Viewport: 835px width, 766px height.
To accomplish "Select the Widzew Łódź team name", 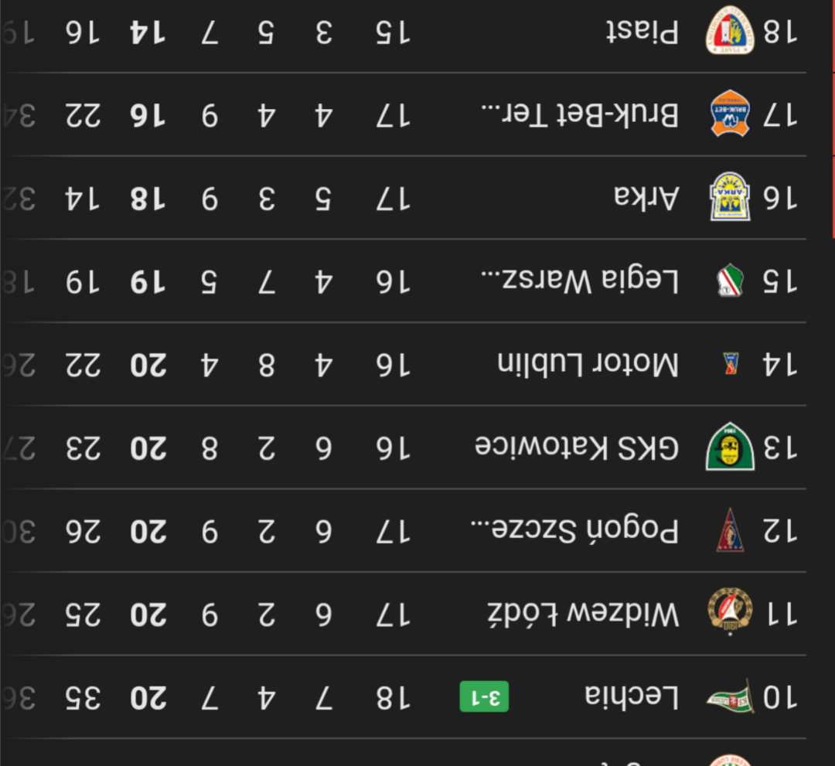I will click(x=583, y=615).
